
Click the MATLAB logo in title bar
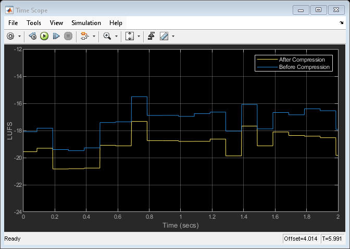(9, 10)
